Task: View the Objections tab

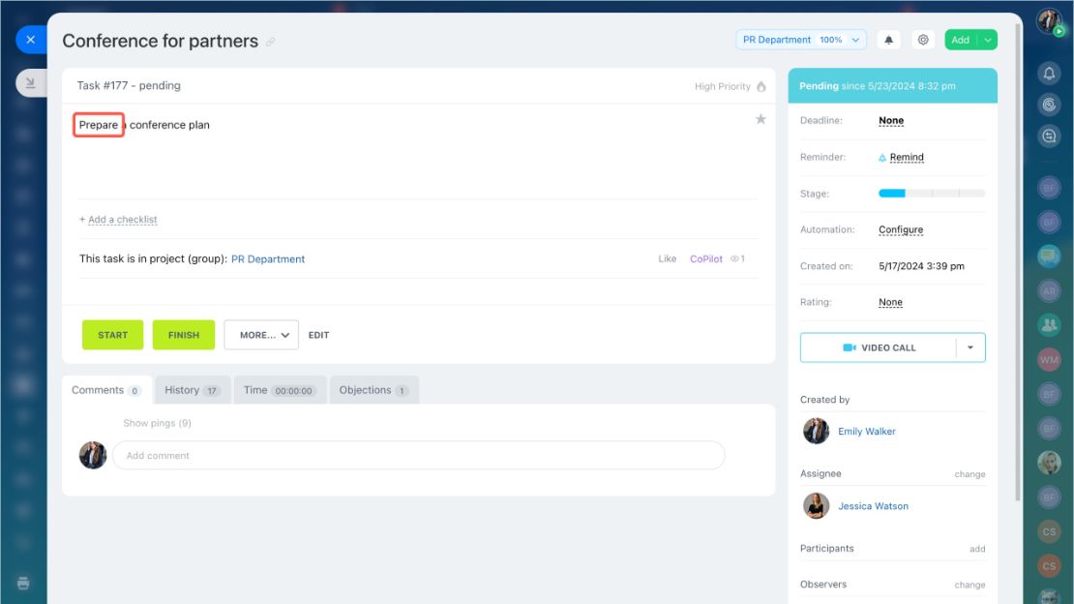Action: 374,390
